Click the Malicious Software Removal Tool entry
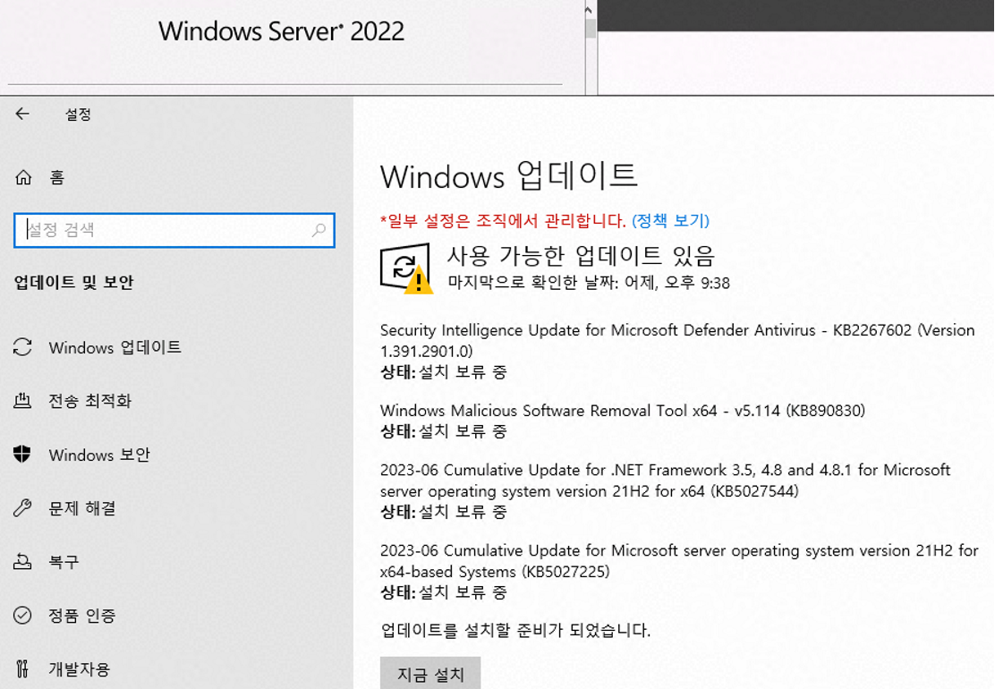Image resolution: width=995 pixels, height=689 pixels. (x=623, y=421)
